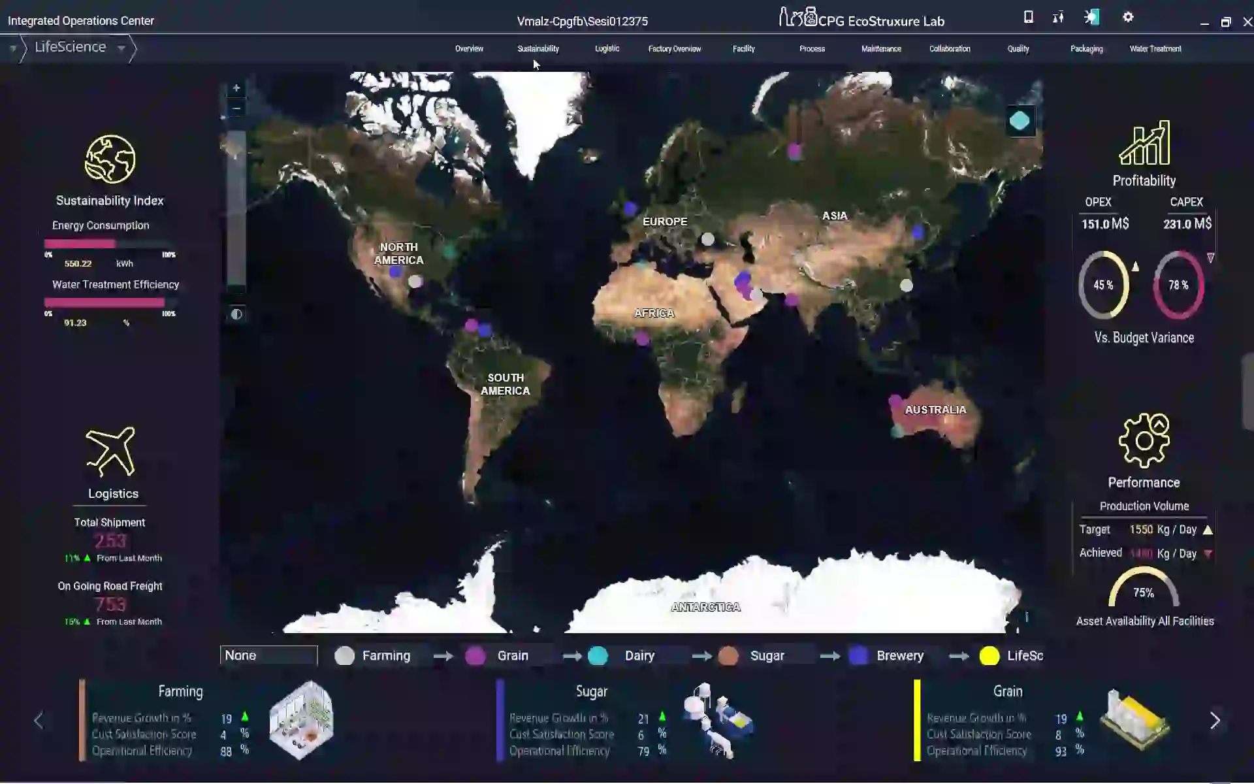Click the Total Shipment value 253
This screenshot has width=1254, height=784.
(x=110, y=541)
